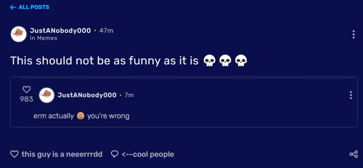363x168 pixels.
Task: Like the quoted comment with its heart icon
Action: click(x=26, y=90)
